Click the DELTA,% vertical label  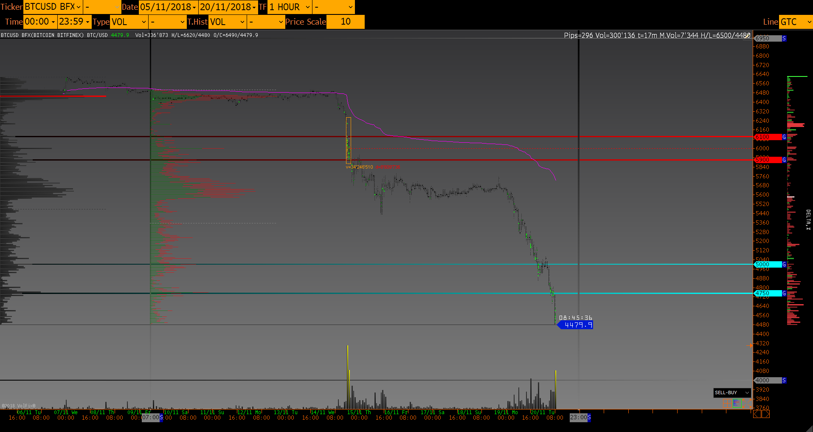pos(808,220)
